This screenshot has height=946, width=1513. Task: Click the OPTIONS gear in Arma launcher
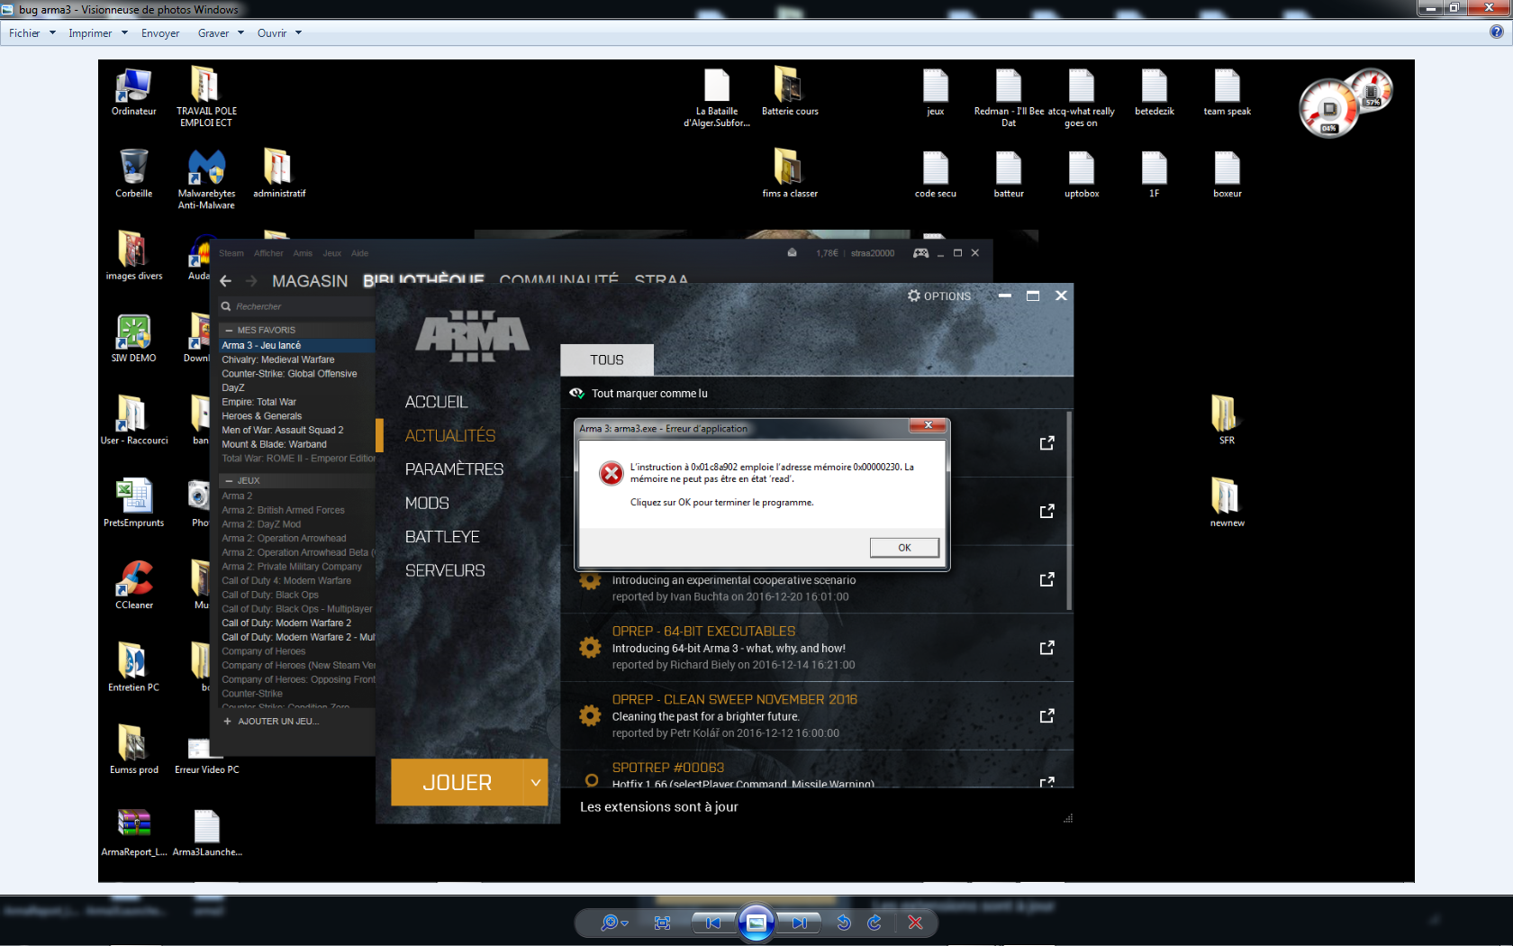click(x=938, y=296)
